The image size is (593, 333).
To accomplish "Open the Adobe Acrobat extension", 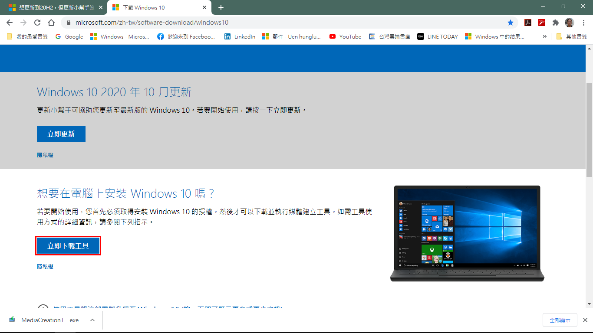I will [x=528, y=23].
